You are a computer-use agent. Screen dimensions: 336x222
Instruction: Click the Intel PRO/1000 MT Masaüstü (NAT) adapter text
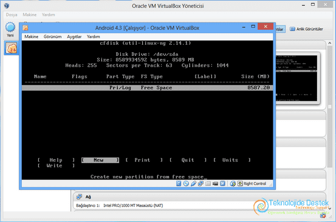click(x=133, y=206)
